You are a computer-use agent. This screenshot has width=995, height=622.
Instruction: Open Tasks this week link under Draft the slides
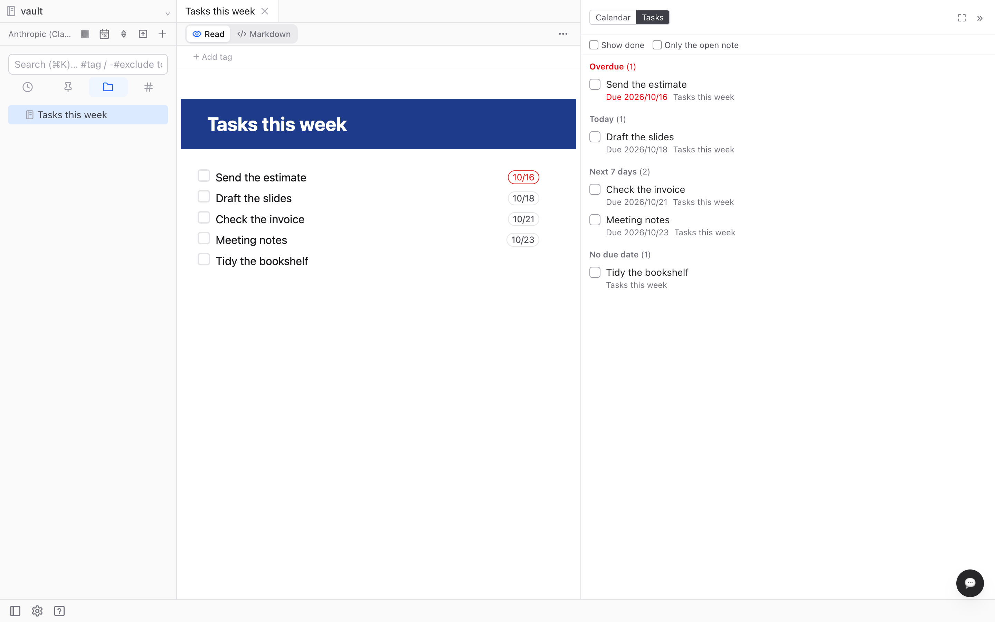tap(703, 150)
